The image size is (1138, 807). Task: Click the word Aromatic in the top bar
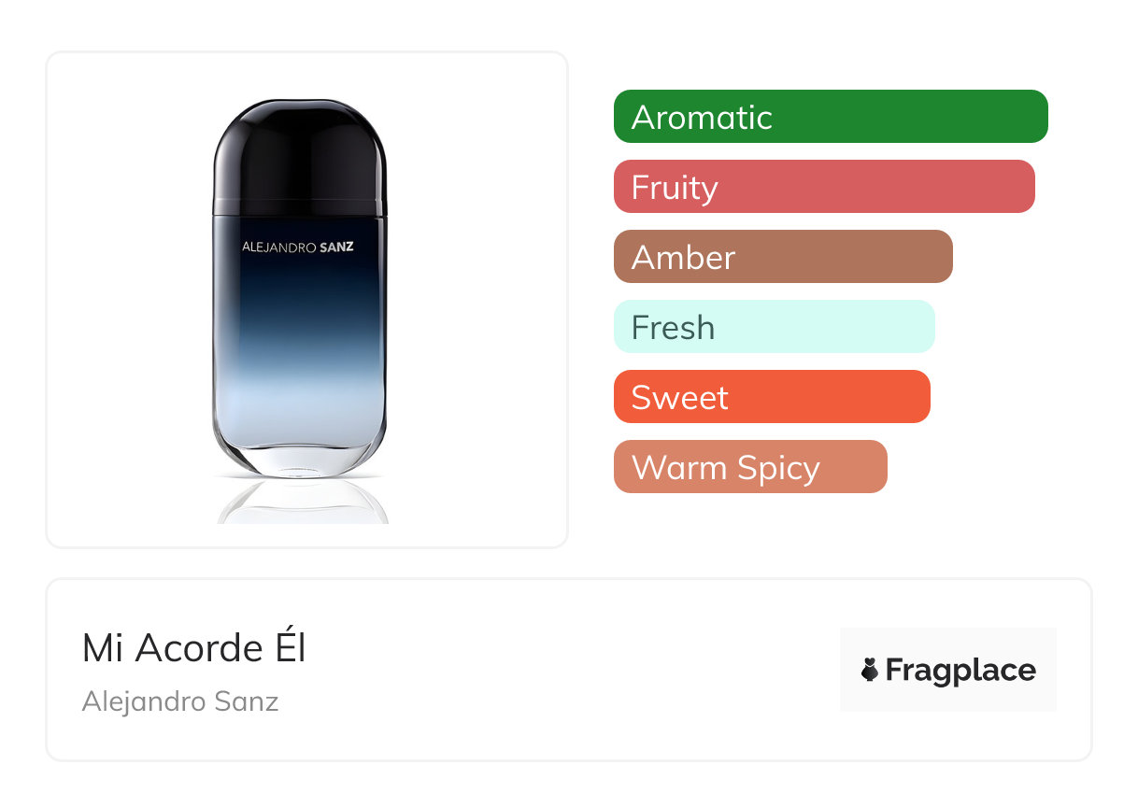tap(702, 118)
